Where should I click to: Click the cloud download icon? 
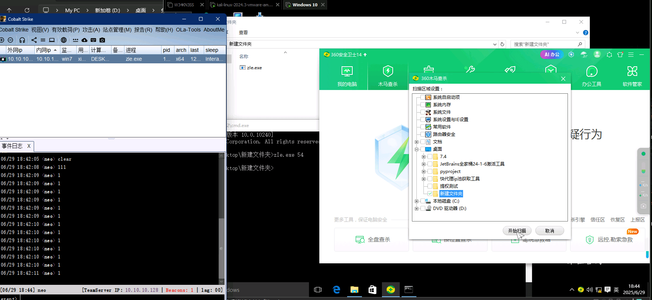coord(84,40)
